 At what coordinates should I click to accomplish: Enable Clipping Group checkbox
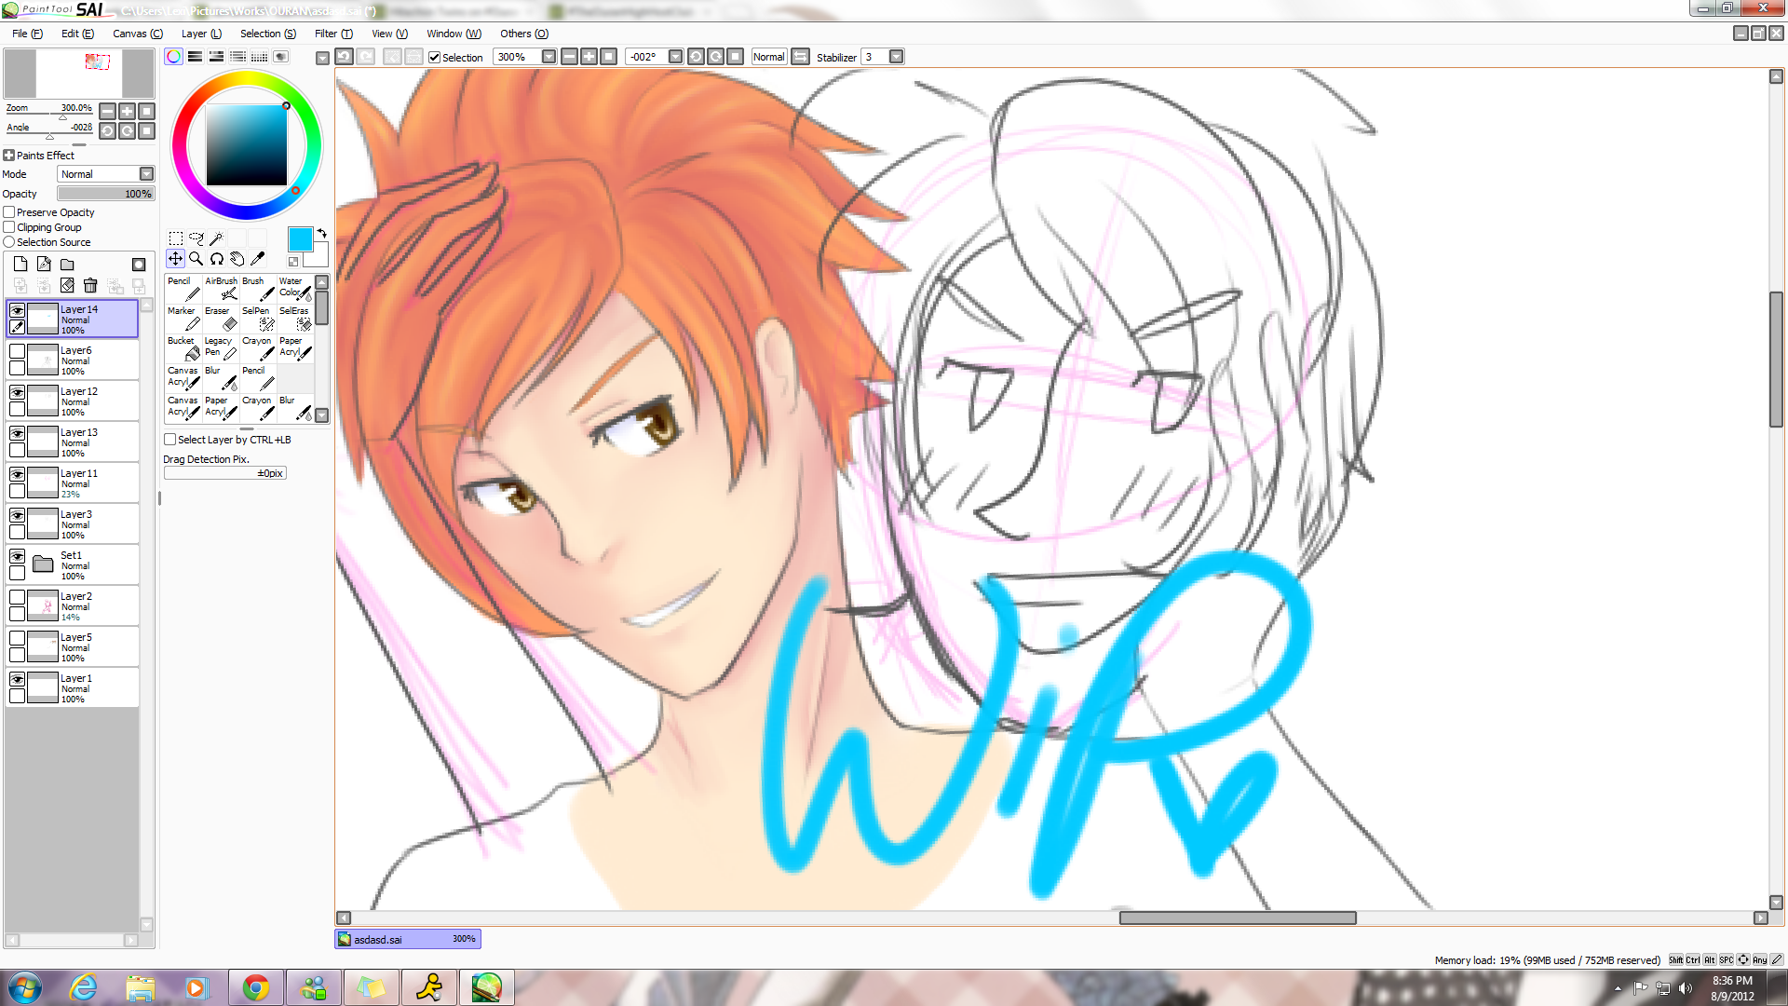tap(9, 227)
